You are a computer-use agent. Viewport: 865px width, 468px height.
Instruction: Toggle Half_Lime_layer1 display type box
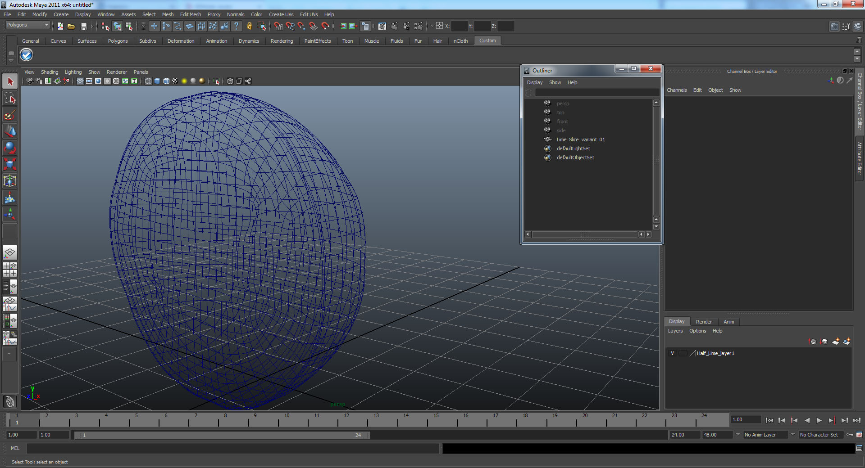[683, 353]
